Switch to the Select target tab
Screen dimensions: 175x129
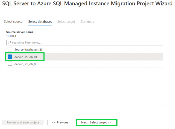click(66, 22)
